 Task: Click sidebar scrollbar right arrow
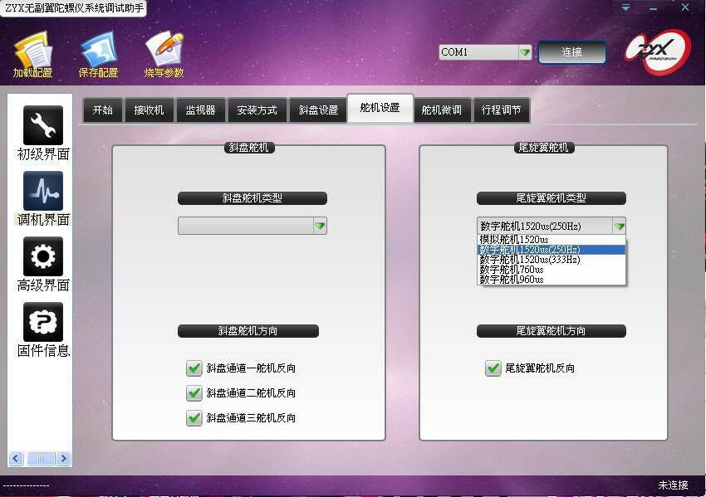point(63,458)
